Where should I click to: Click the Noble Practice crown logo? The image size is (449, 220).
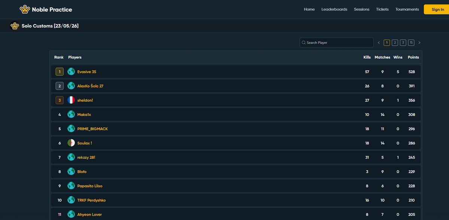[25, 9]
